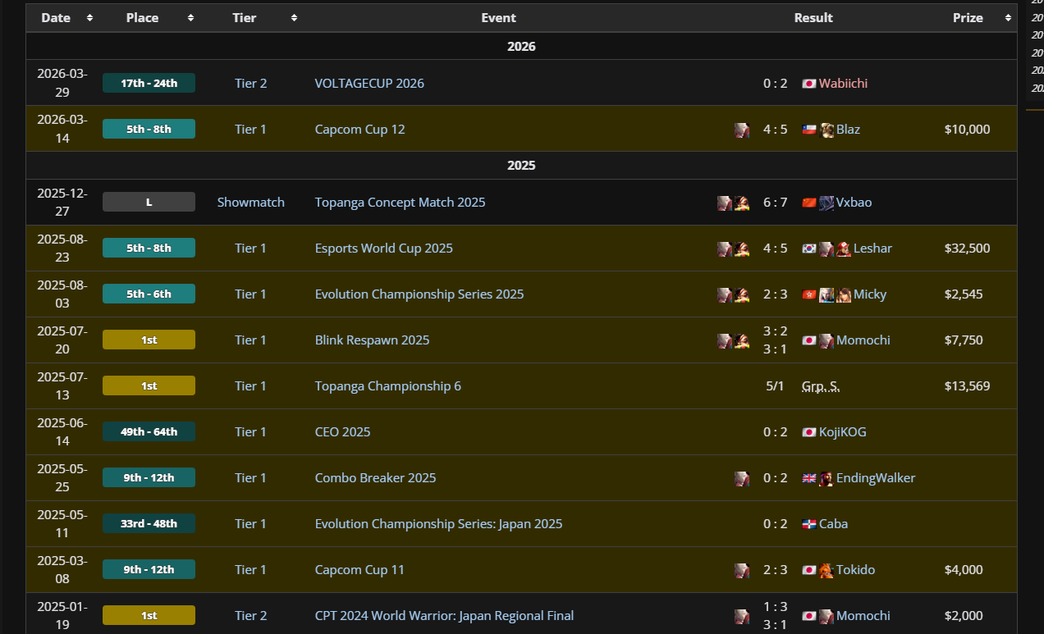
Task: Open the Micky player page
Action: pos(870,294)
